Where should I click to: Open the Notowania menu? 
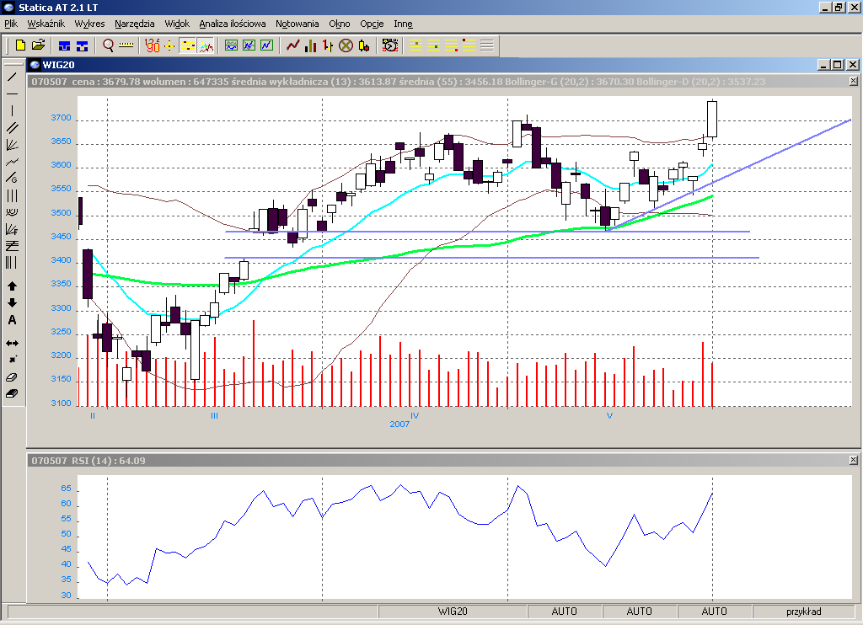pos(297,24)
